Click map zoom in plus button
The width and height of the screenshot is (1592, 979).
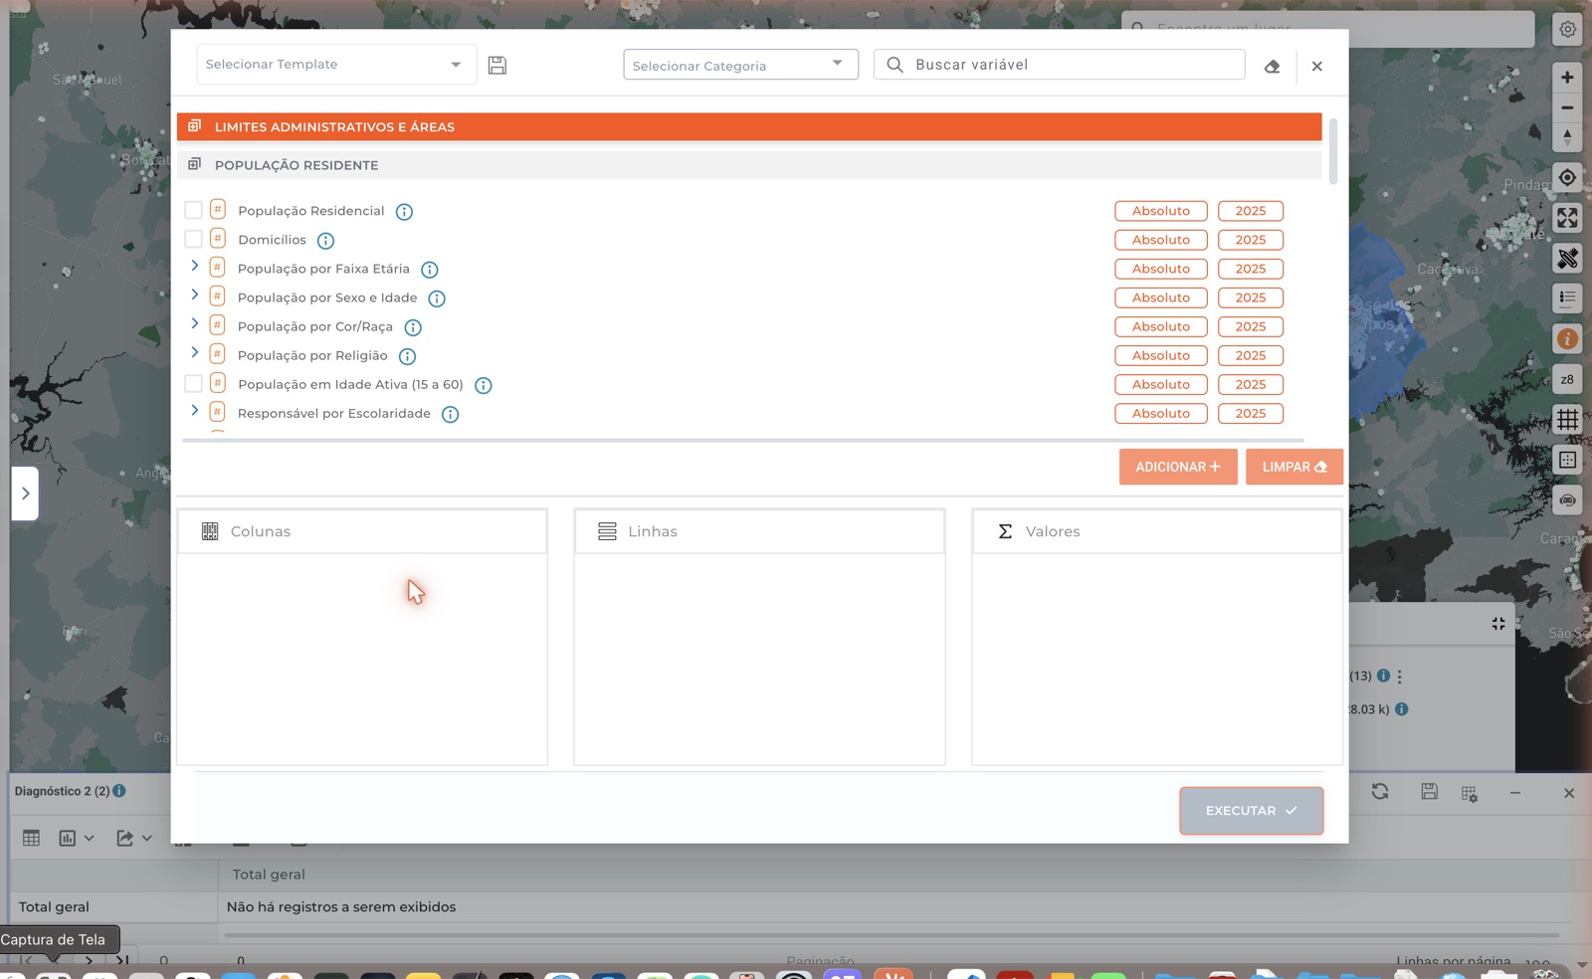pos(1567,77)
